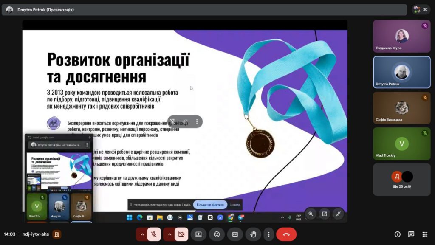Raise your hand
This screenshot has height=245, width=435.
coord(254,234)
